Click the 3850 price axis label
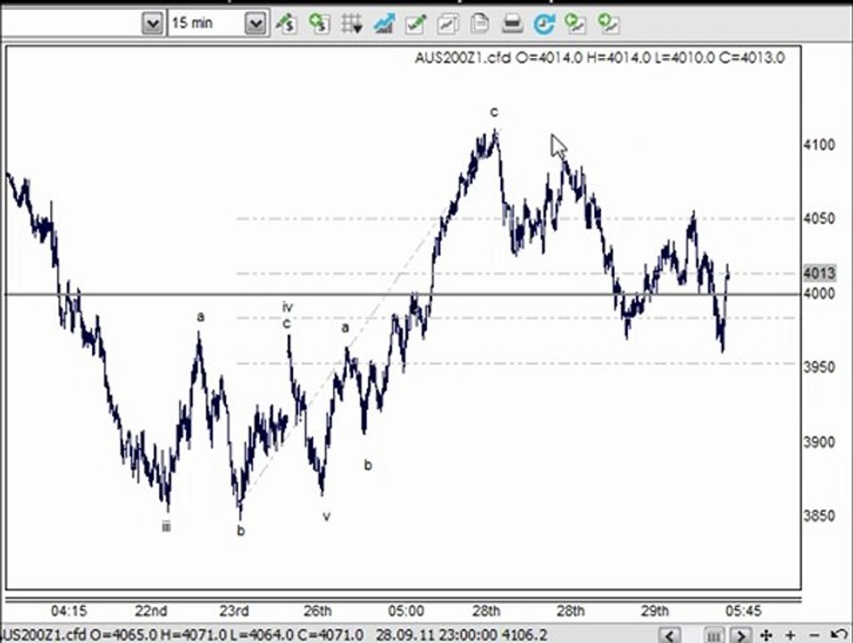The height and width of the screenshot is (643, 853). click(819, 515)
